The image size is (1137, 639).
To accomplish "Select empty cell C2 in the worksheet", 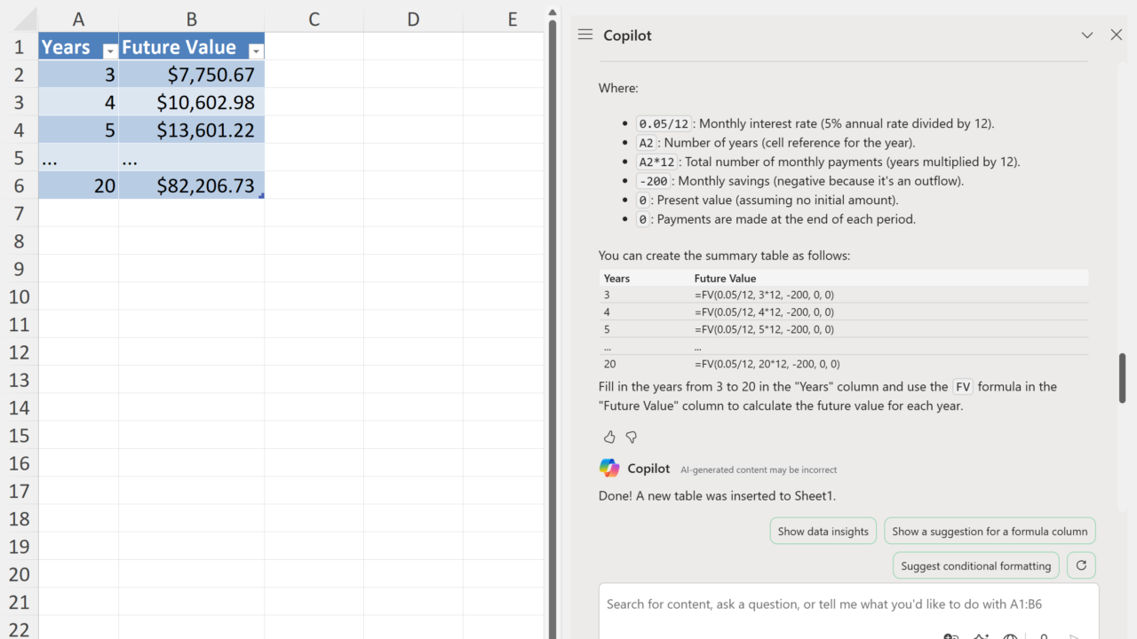I will (x=314, y=75).
